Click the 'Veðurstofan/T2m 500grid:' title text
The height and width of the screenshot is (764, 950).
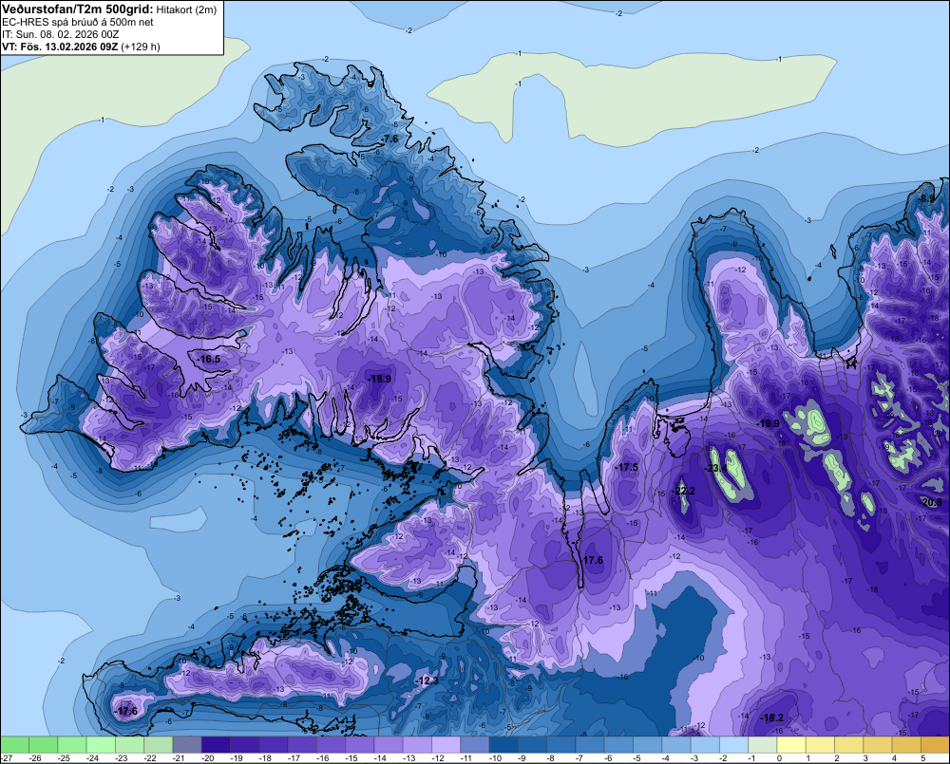pos(78,9)
